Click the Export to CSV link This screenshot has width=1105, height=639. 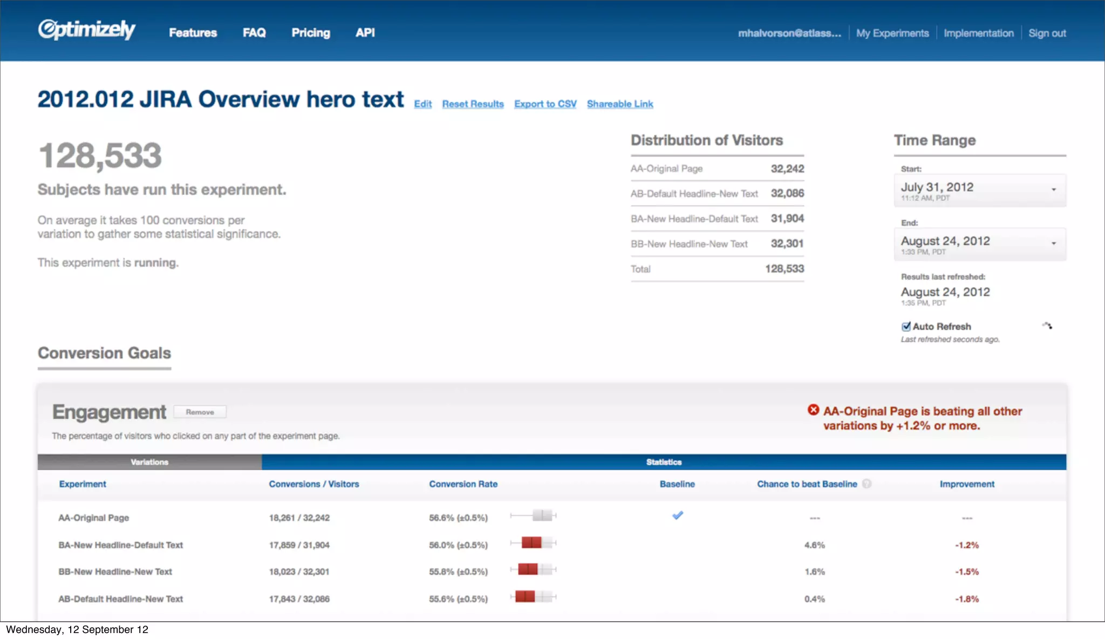545,104
